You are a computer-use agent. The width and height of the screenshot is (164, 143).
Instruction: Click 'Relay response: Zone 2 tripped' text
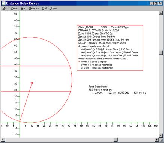point(103,59)
